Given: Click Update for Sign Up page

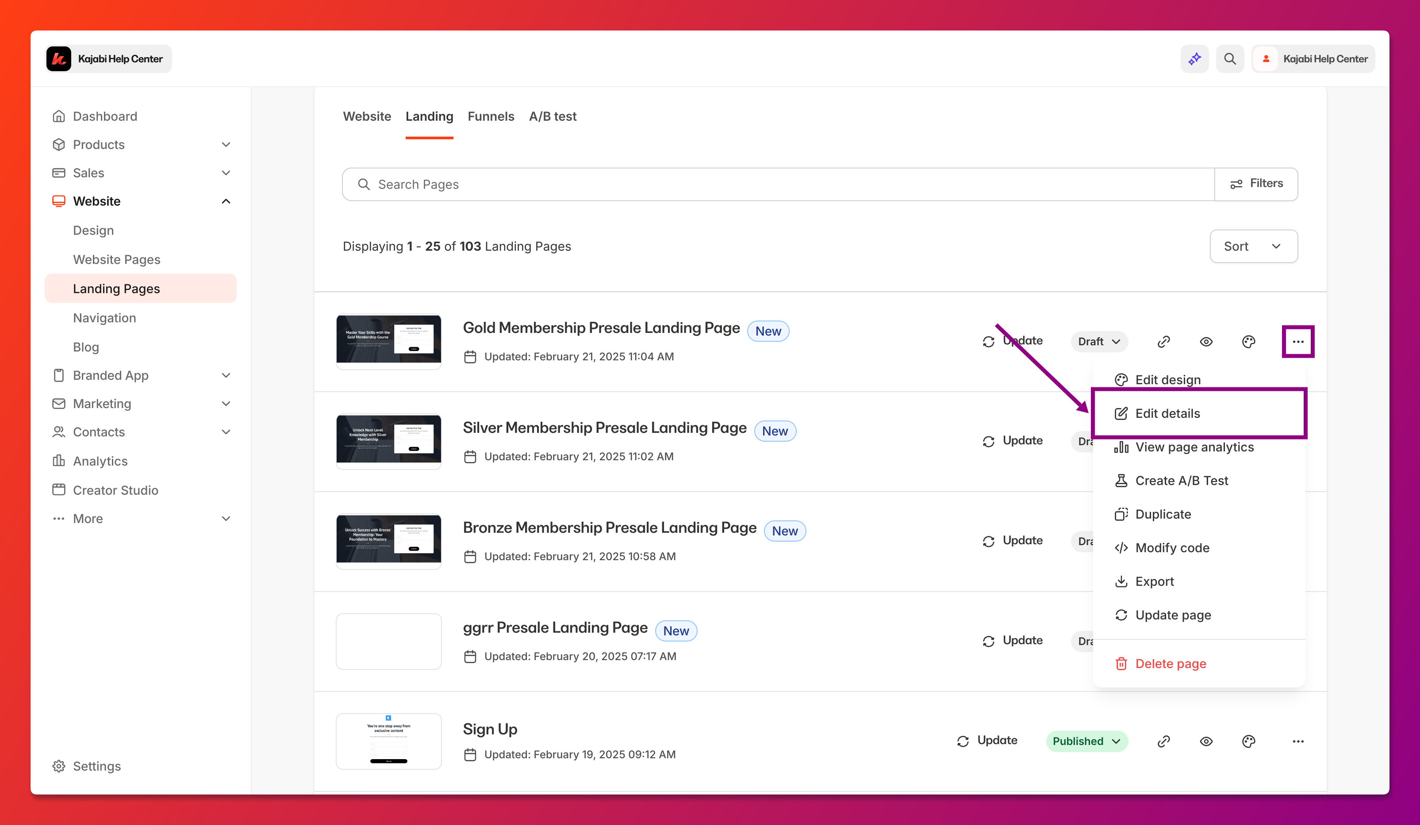Looking at the screenshot, I should [x=987, y=741].
